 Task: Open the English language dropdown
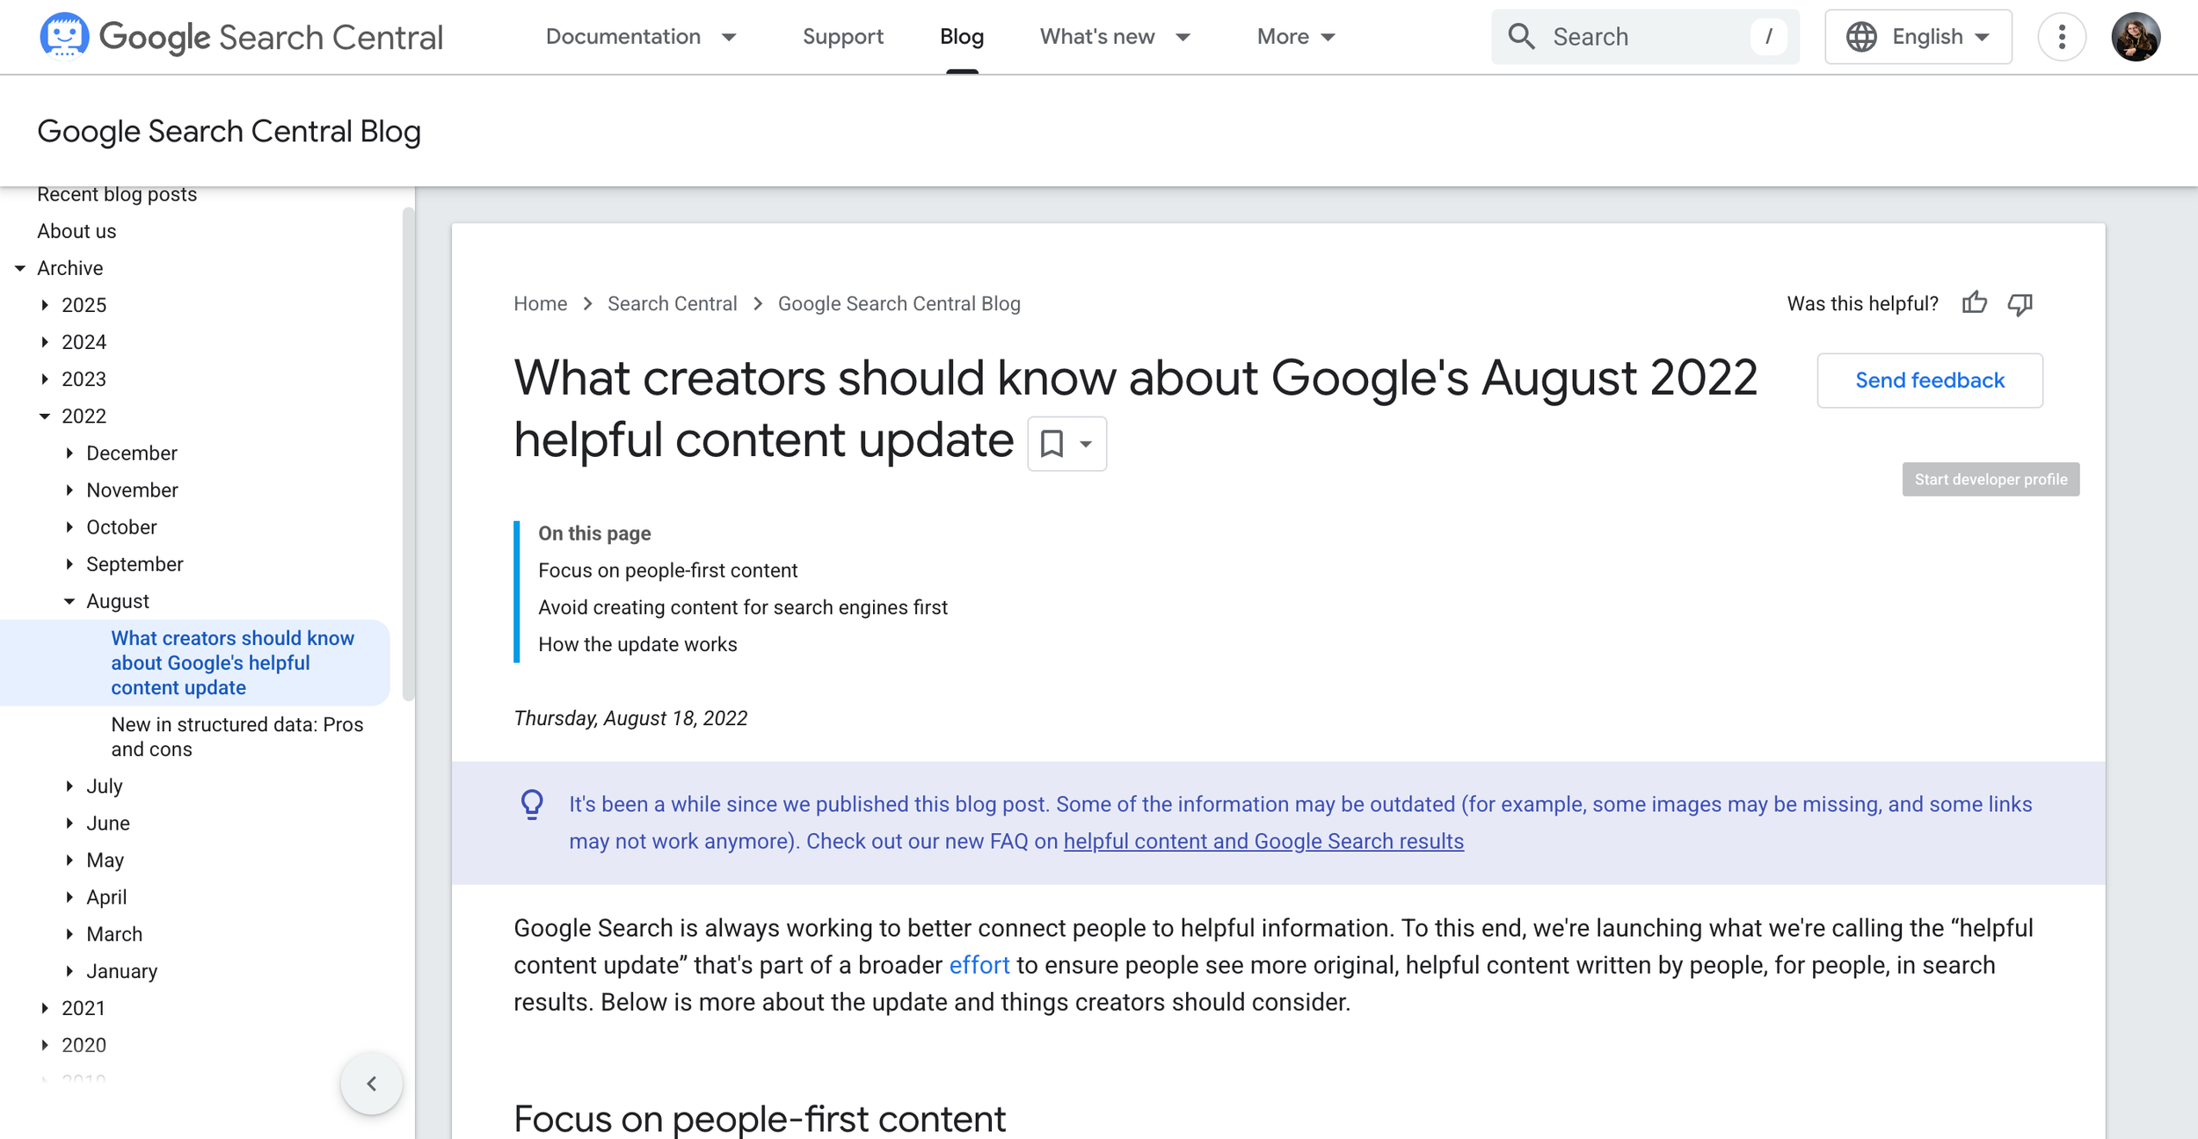coord(1918,37)
